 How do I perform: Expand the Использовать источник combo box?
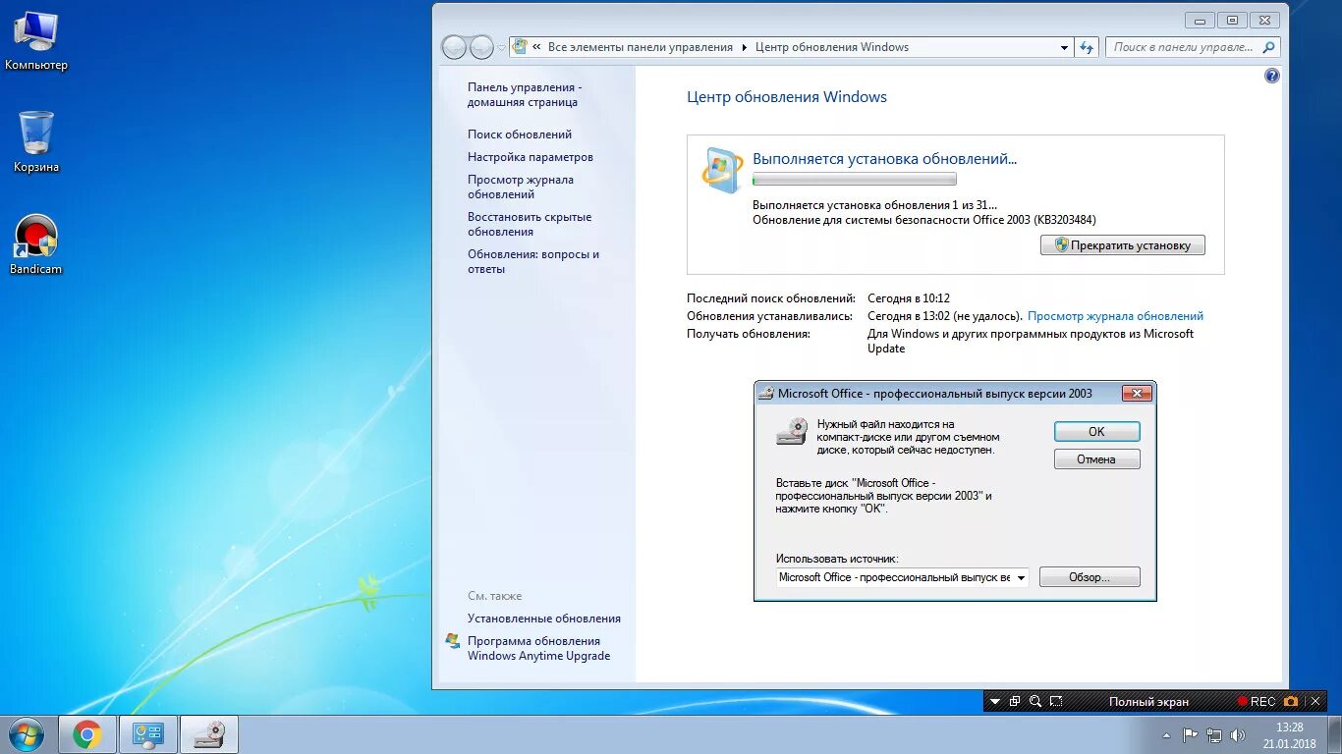coord(1021,577)
